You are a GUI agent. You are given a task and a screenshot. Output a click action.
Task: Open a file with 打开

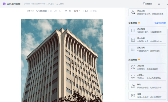pyautogui.click(x=31, y=11)
